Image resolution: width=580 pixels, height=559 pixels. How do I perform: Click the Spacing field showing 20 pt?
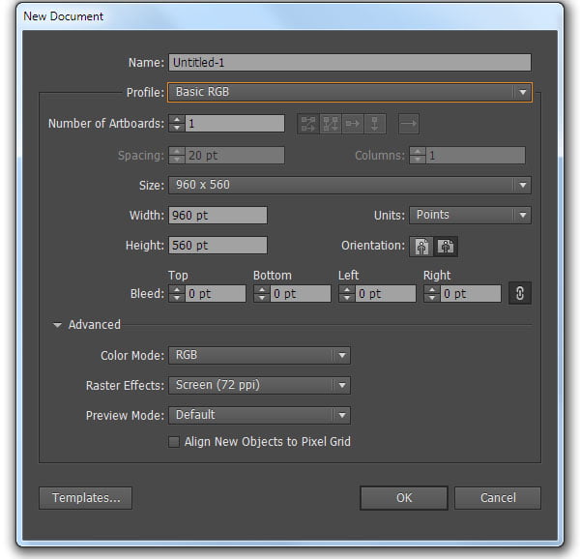click(x=235, y=156)
